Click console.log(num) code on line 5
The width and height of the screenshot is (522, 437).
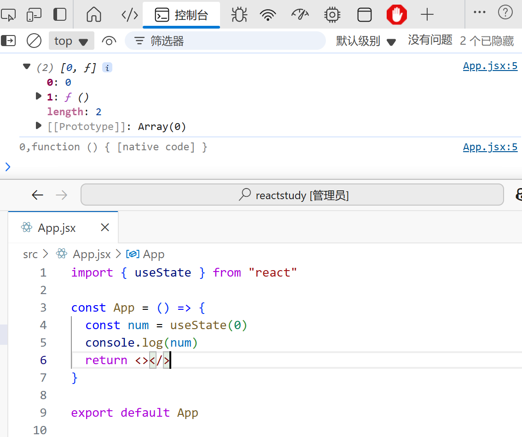(x=141, y=343)
